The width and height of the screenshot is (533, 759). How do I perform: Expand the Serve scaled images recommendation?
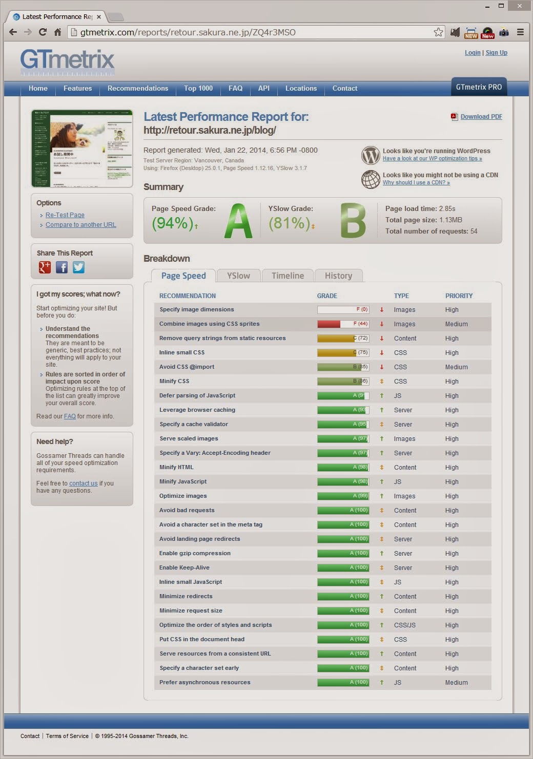[323, 439]
